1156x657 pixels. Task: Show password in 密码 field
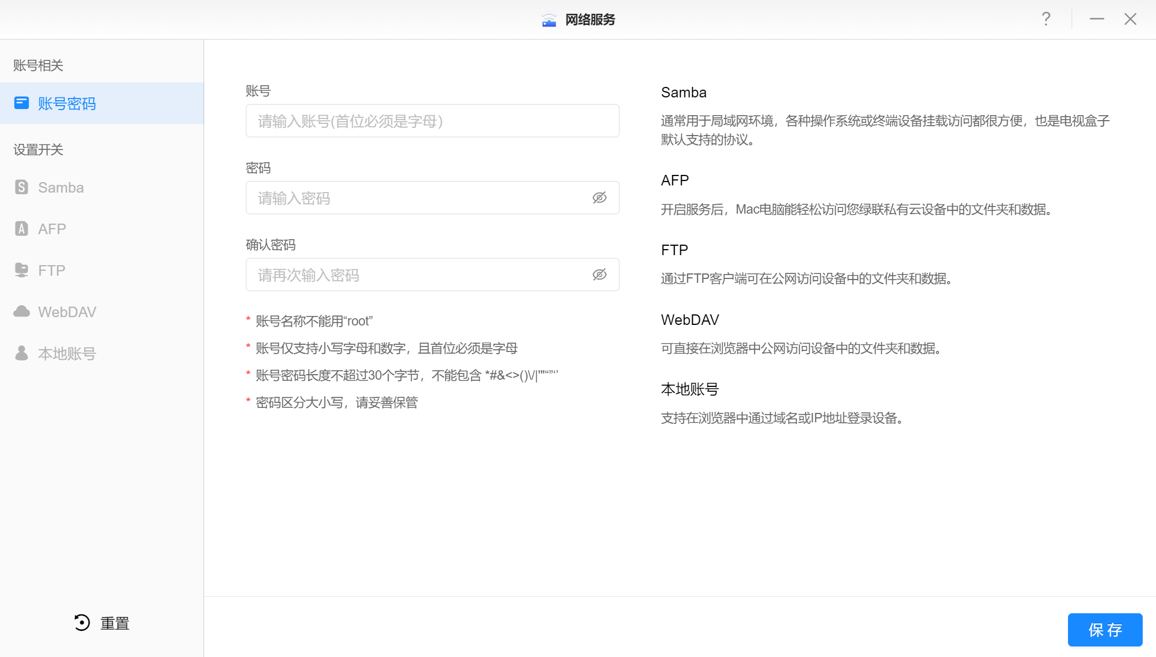tap(600, 198)
